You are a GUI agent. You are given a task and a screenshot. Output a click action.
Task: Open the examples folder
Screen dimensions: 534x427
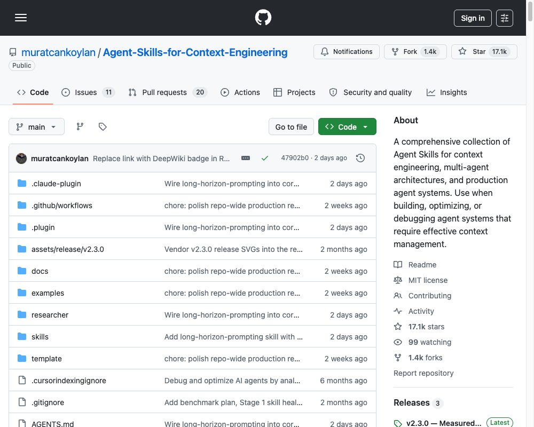tap(48, 293)
